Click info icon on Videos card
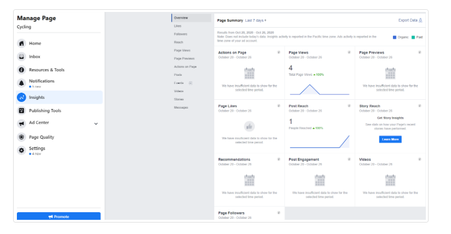The width and height of the screenshot is (451, 234). pos(419,159)
